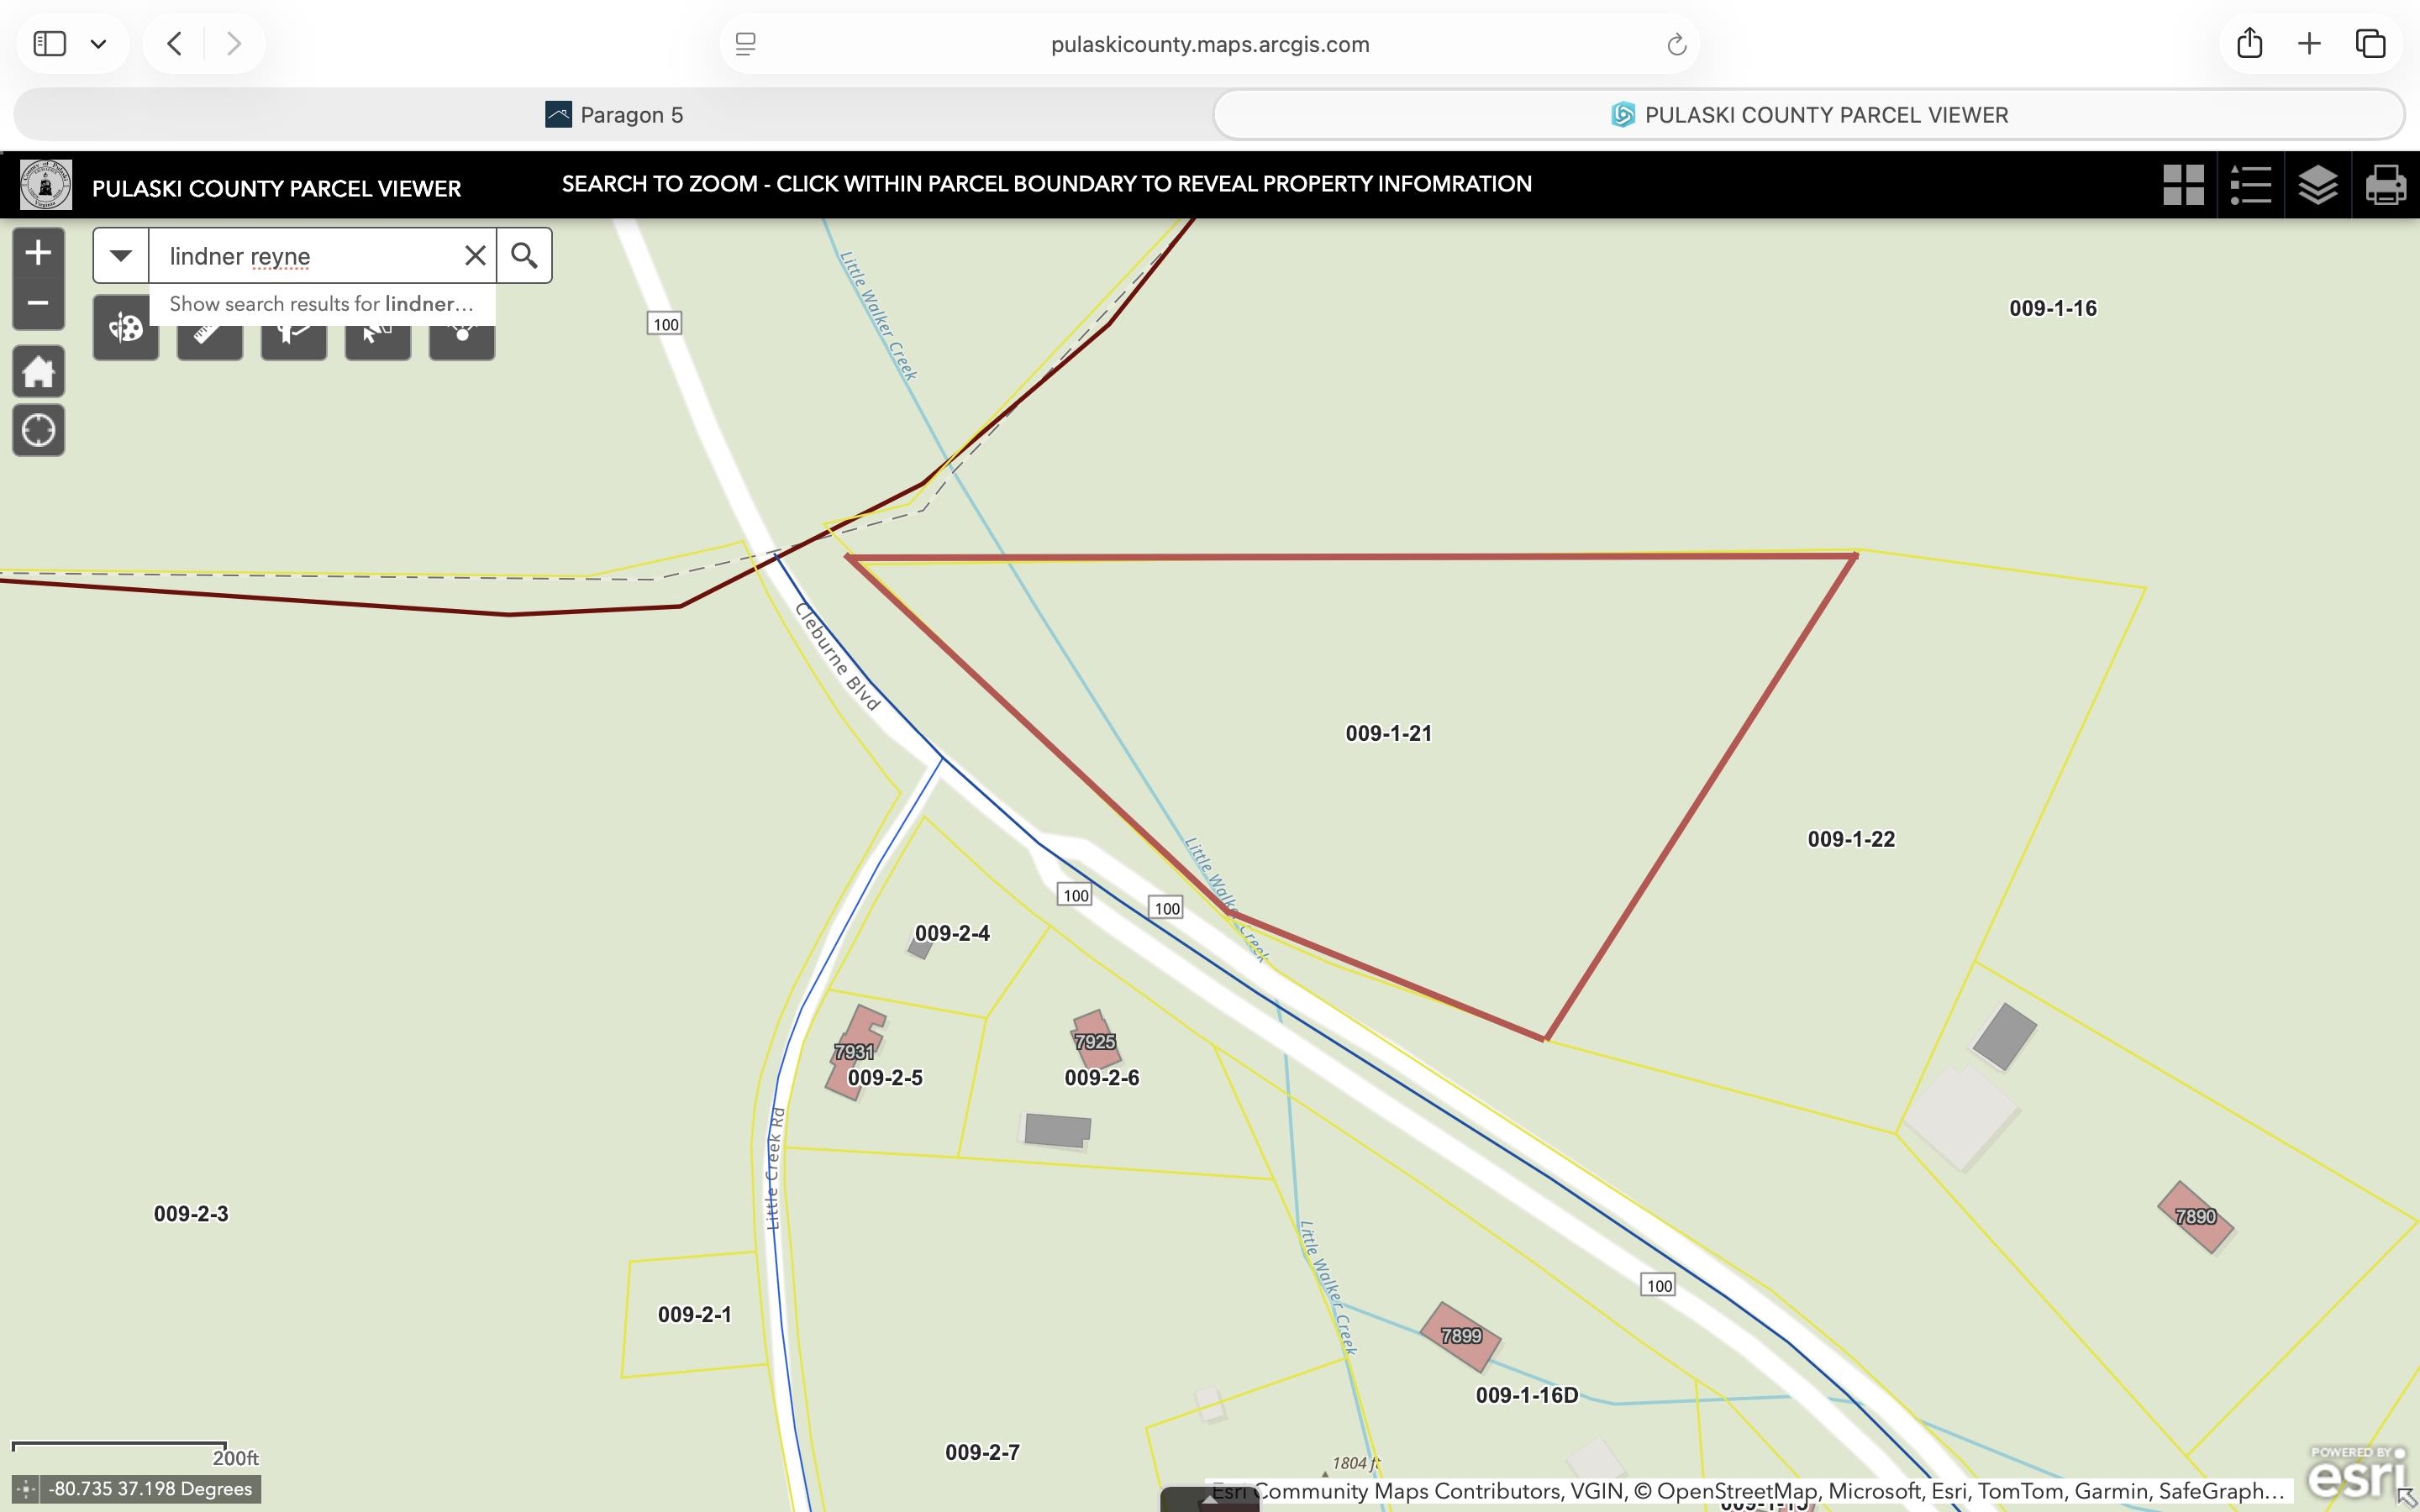This screenshot has width=2420, height=1512.
Task: Zoom in on the map
Action: click(x=38, y=253)
